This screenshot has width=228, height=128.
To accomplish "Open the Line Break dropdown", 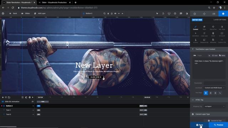I will tap(214, 88).
